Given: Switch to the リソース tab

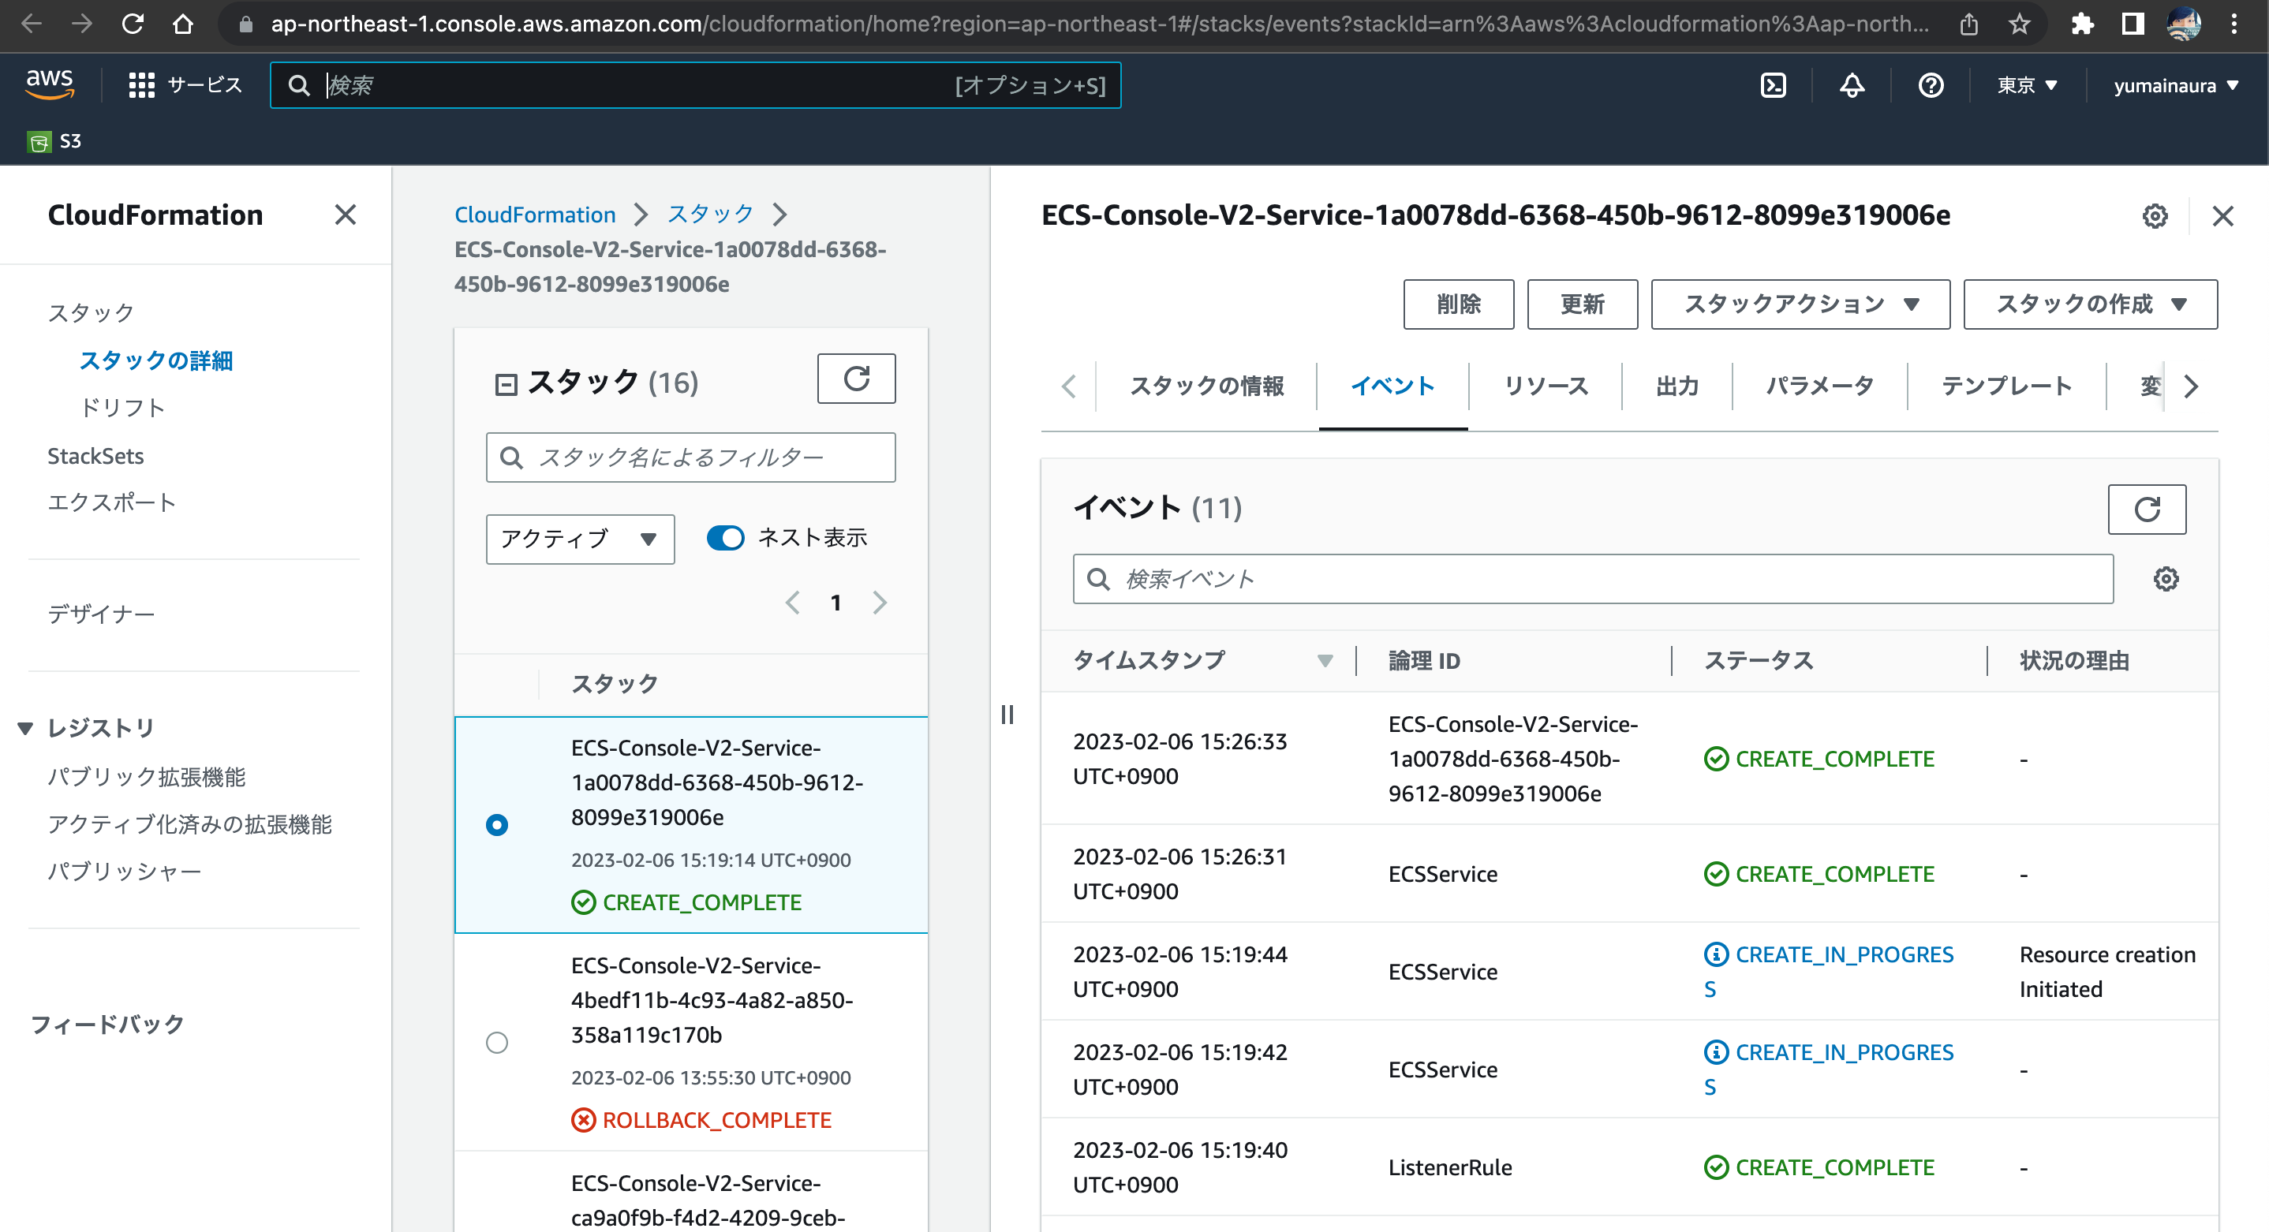Looking at the screenshot, I should (x=1546, y=386).
